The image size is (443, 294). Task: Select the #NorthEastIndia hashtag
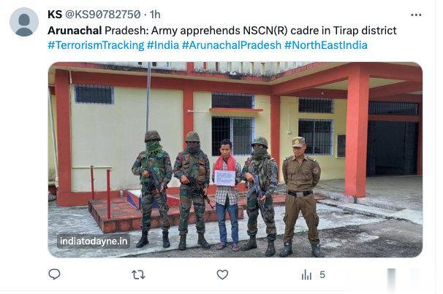pyautogui.click(x=326, y=45)
